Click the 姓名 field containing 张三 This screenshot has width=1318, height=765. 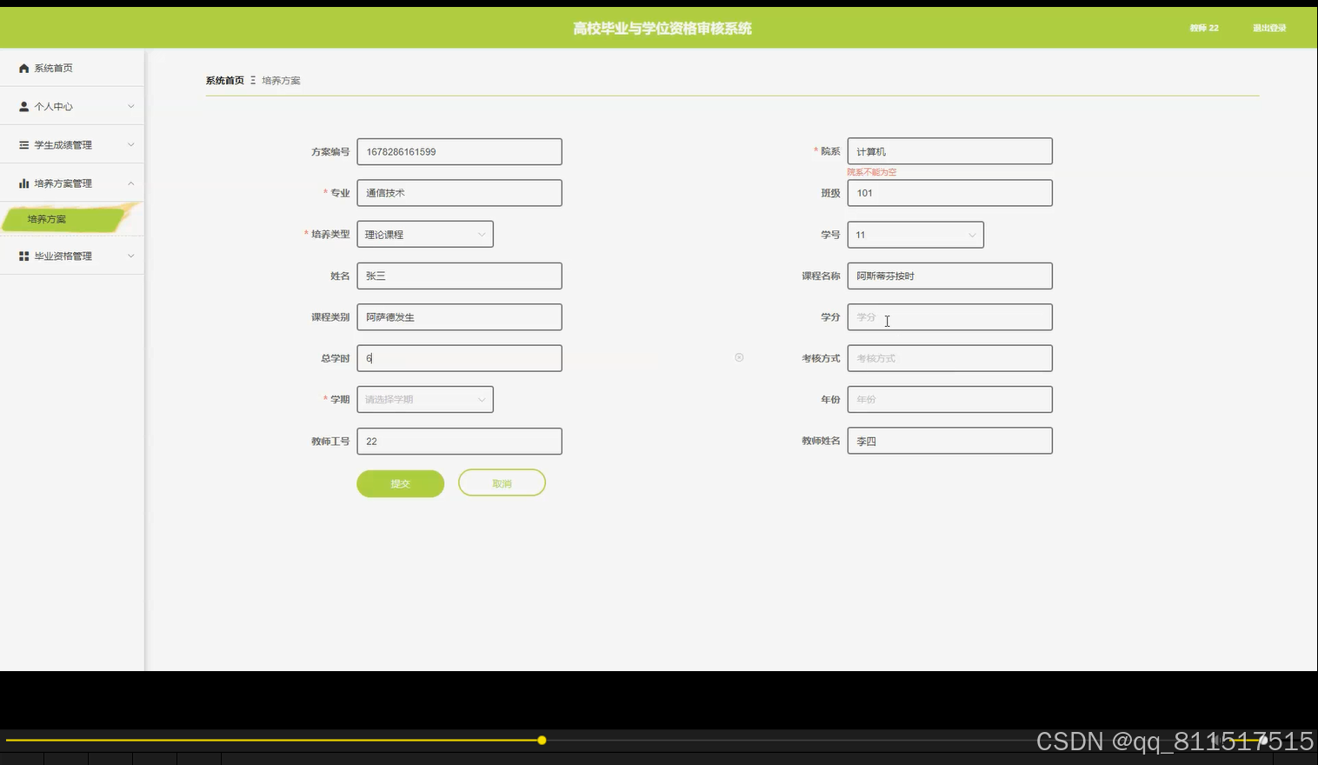pyautogui.click(x=459, y=276)
